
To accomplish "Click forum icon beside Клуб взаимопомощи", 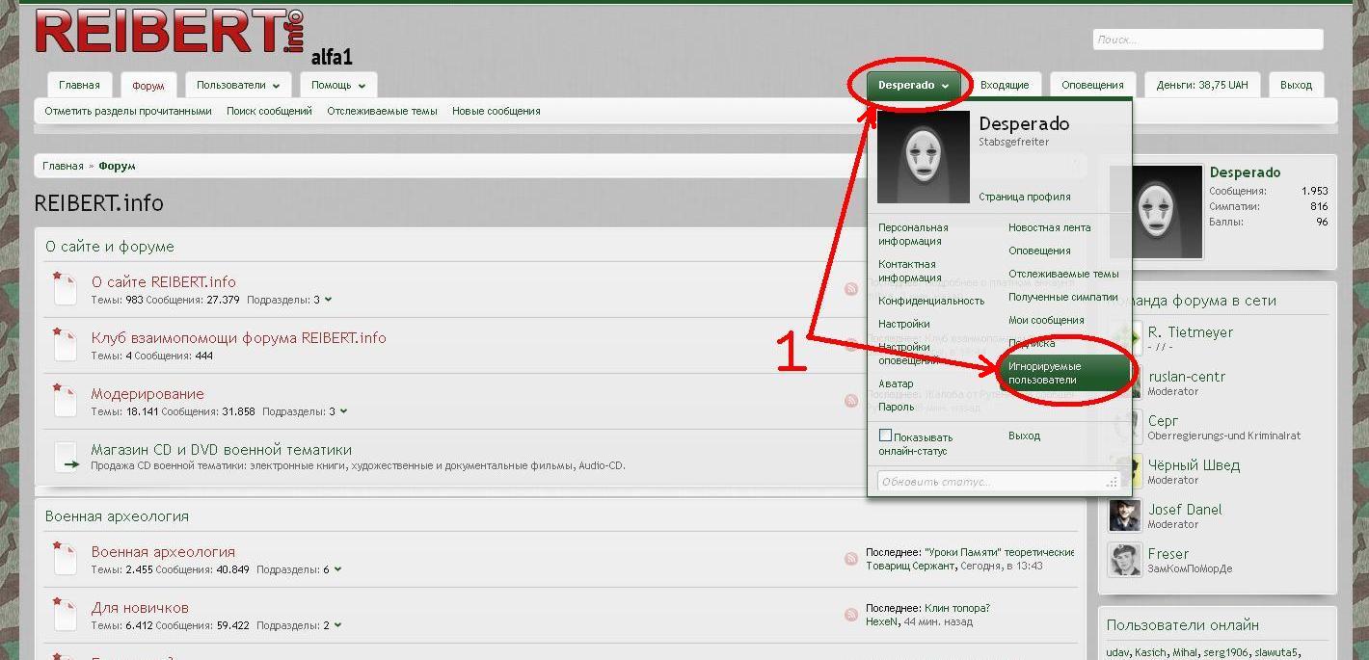I will [65, 345].
